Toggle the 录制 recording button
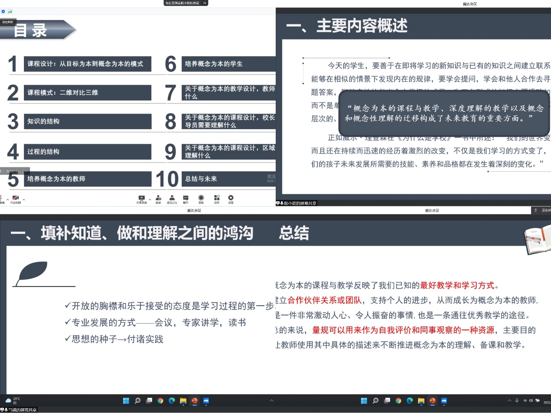Screen dimensions: 551x413 [x=201, y=199]
